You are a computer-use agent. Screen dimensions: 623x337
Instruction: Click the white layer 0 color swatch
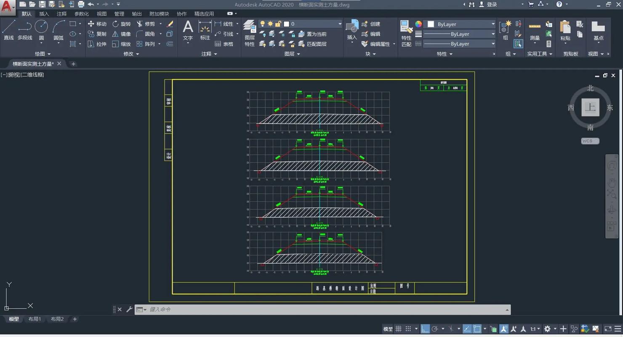pos(287,24)
